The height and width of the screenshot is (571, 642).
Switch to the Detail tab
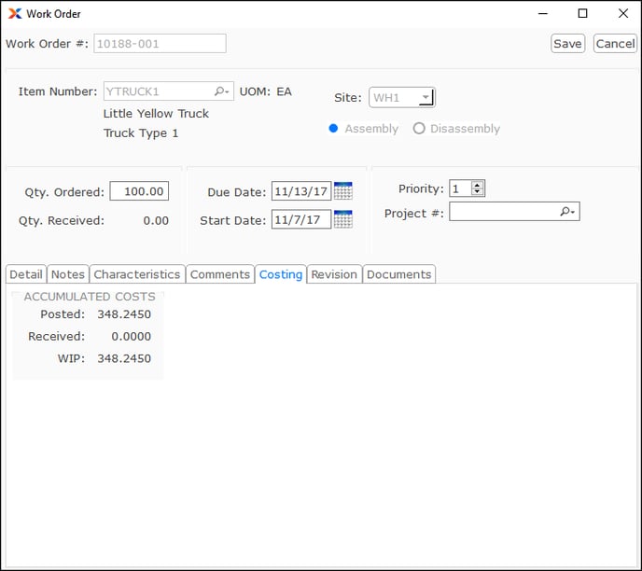[26, 274]
